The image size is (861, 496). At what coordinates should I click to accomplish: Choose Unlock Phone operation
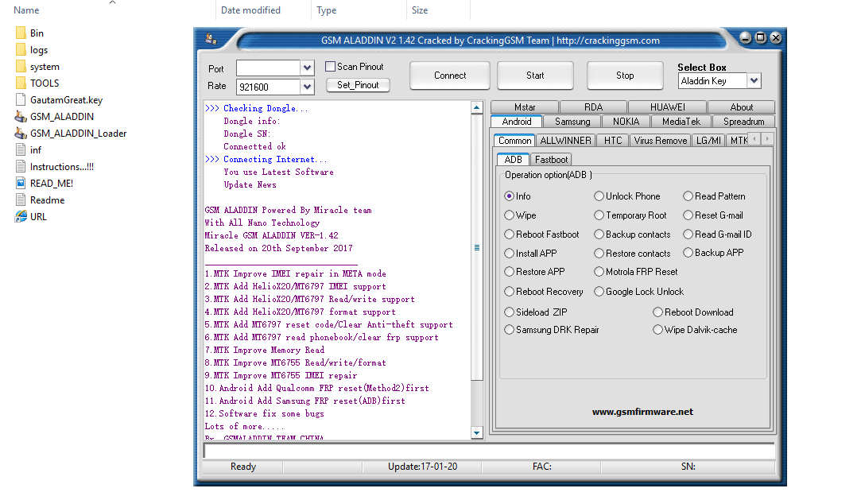(599, 196)
